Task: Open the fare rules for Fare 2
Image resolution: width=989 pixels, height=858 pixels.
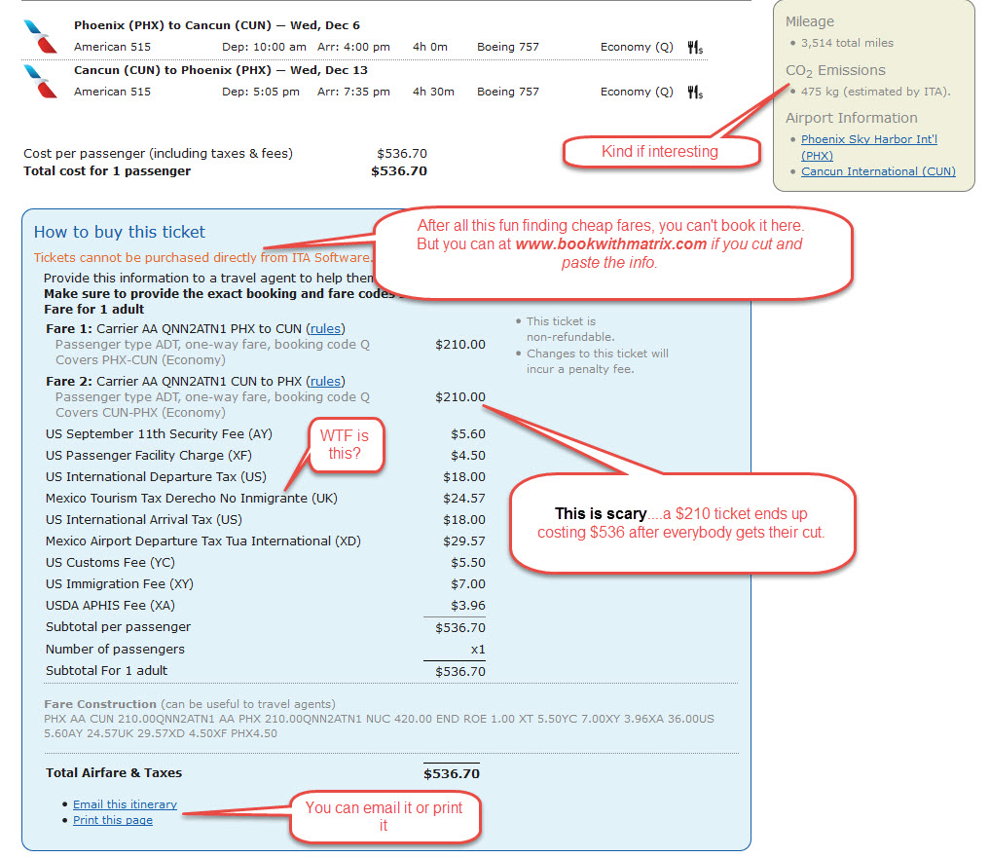Action: point(325,381)
